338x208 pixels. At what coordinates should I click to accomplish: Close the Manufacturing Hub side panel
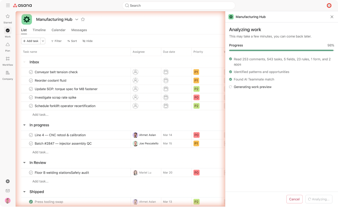point(332,17)
